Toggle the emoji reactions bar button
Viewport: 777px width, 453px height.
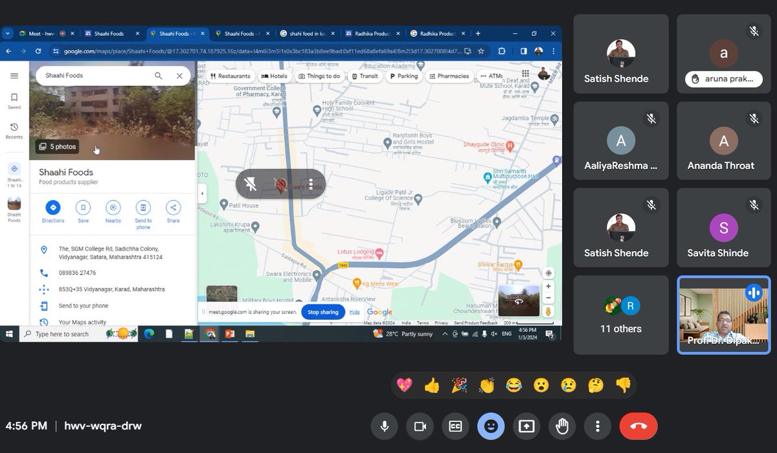point(491,426)
